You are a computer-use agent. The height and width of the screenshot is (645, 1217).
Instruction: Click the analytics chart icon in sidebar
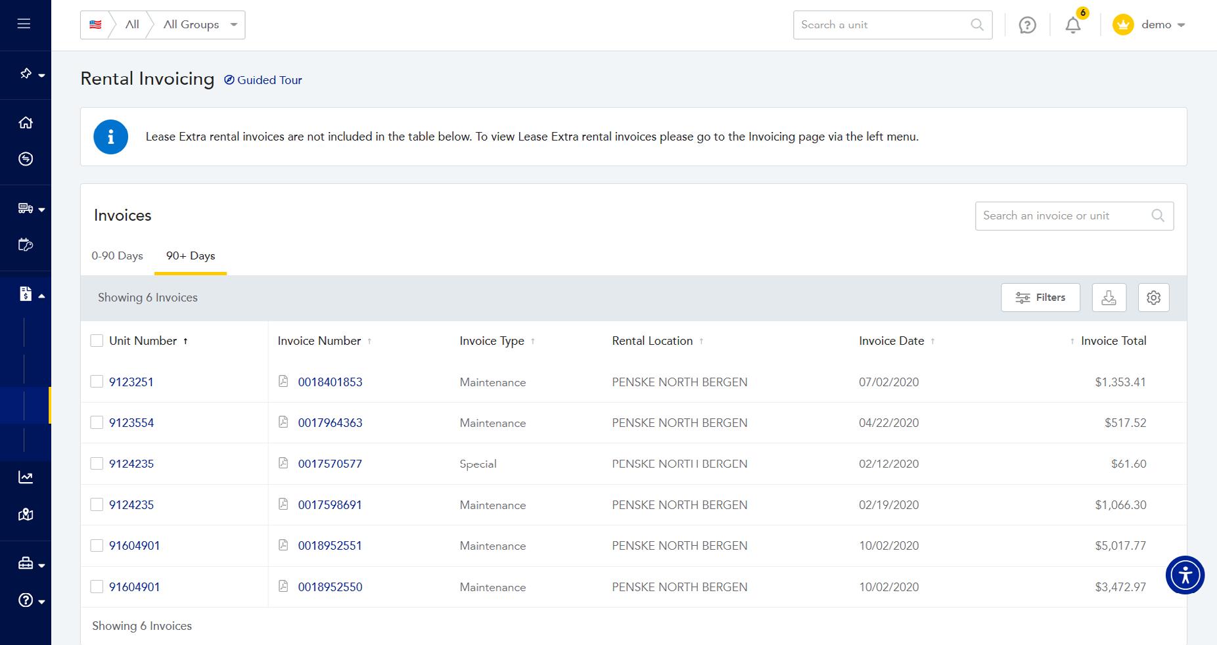click(26, 478)
